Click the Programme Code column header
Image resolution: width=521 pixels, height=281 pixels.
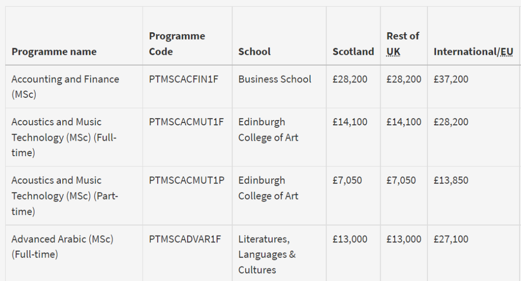coord(177,44)
